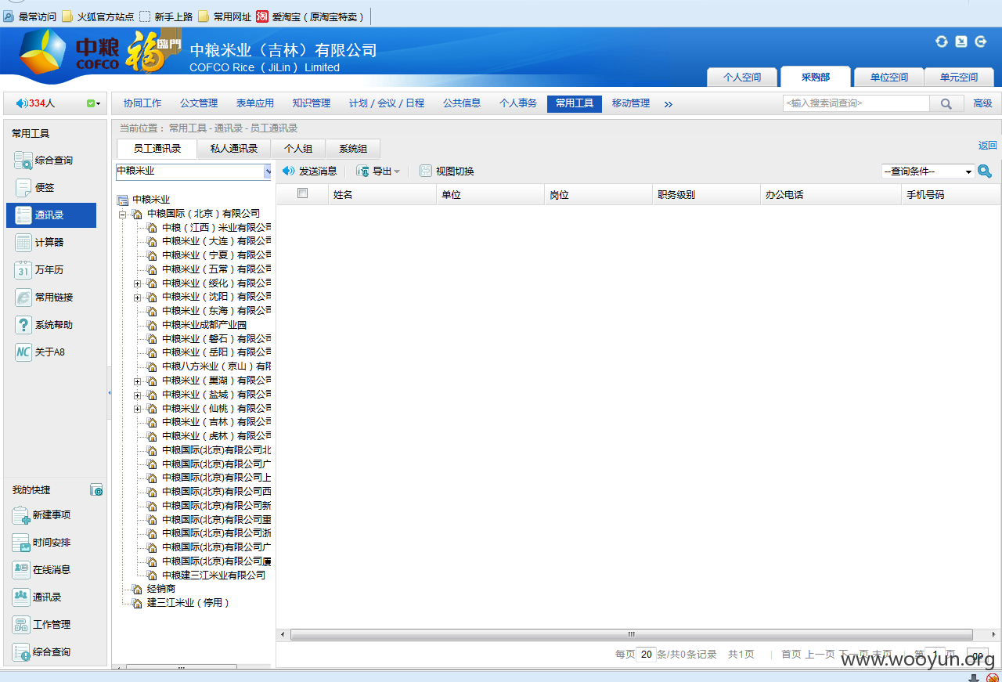The width and height of the screenshot is (1002, 682).
Task: Sort by 姓名 column header
Action: (382, 194)
